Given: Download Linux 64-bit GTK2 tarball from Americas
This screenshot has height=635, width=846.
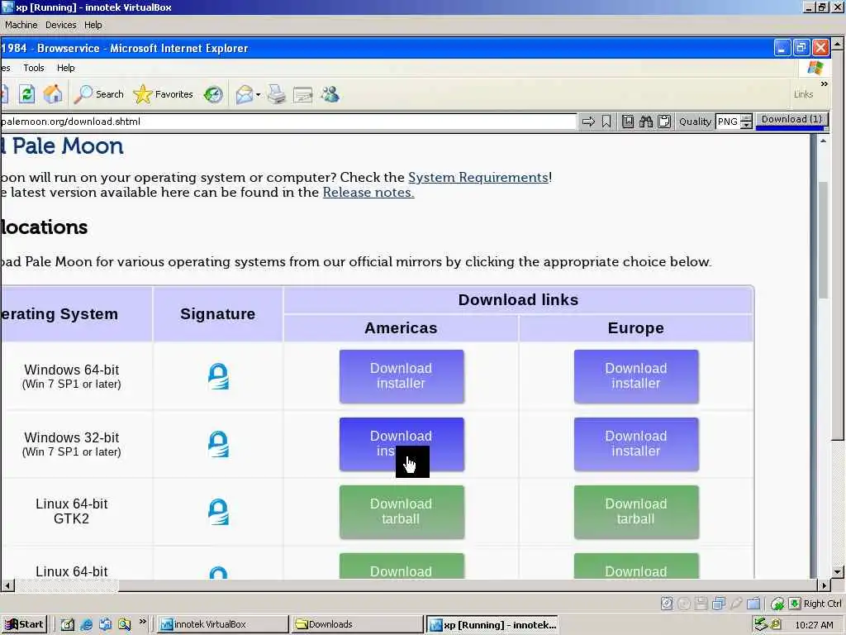Looking at the screenshot, I should click(x=402, y=511).
